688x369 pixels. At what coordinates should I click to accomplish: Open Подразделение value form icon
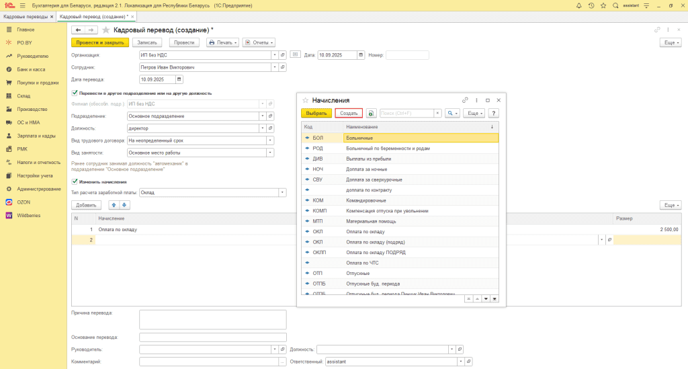(x=270, y=116)
